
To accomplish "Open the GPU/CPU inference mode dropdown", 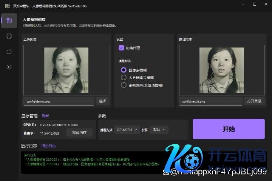I will 127,130.
